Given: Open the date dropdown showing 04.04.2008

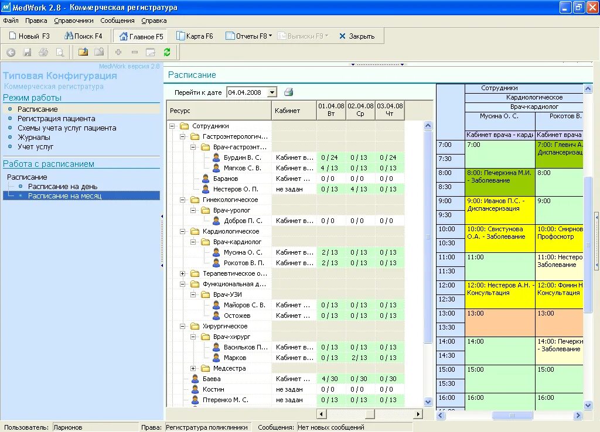Looking at the screenshot, I should coord(272,92).
